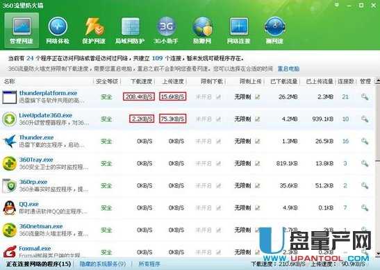Select the 75.3KB/S upload speed value
The height and width of the screenshot is (270, 380).
point(172,119)
